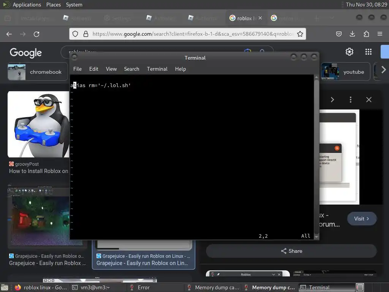389x292 pixels.
Task: Switch to first Memory dump taskbar item
Action: pos(213,287)
